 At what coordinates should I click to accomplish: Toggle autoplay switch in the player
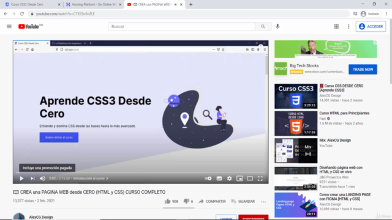point(208,178)
